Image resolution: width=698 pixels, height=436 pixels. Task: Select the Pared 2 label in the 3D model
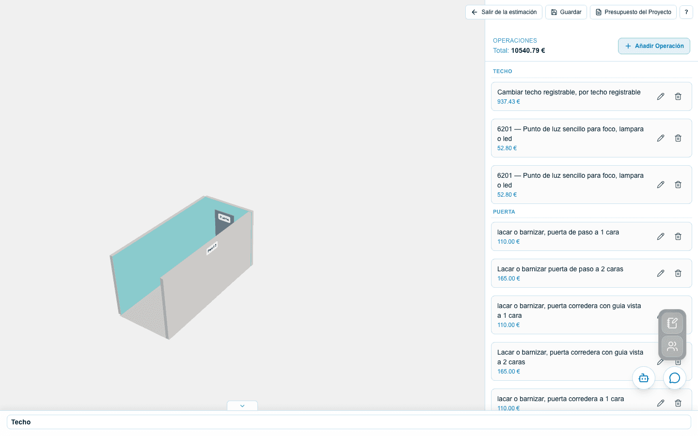[212, 248]
